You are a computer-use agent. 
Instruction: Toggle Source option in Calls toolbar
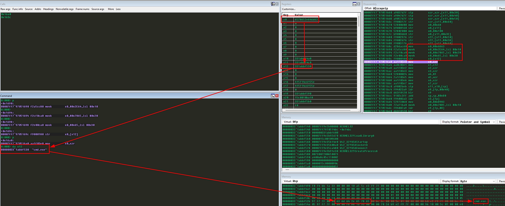29,9
